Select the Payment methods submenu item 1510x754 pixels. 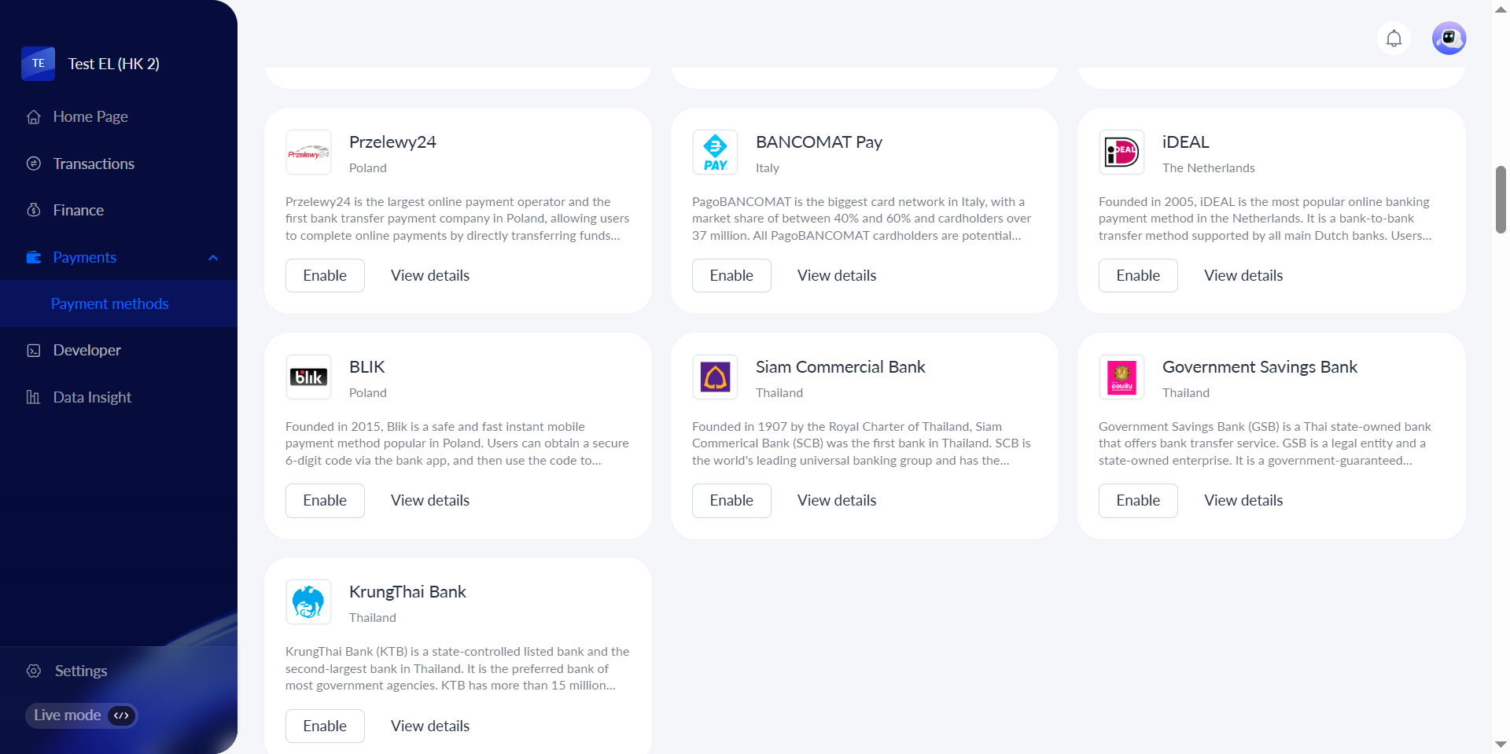tap(110, 303)
